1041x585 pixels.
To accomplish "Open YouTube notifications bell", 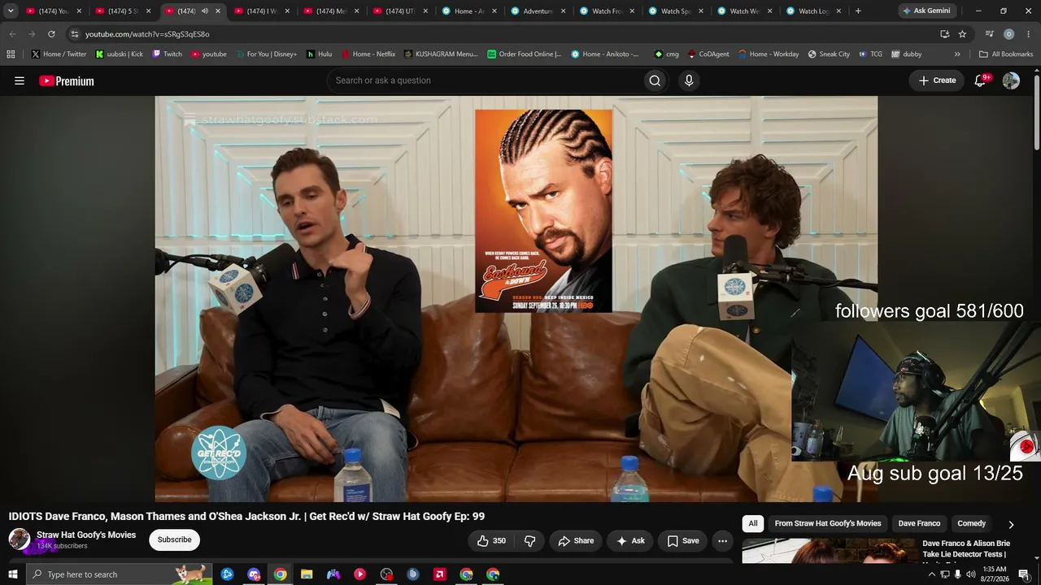I will tap(980, 80).
